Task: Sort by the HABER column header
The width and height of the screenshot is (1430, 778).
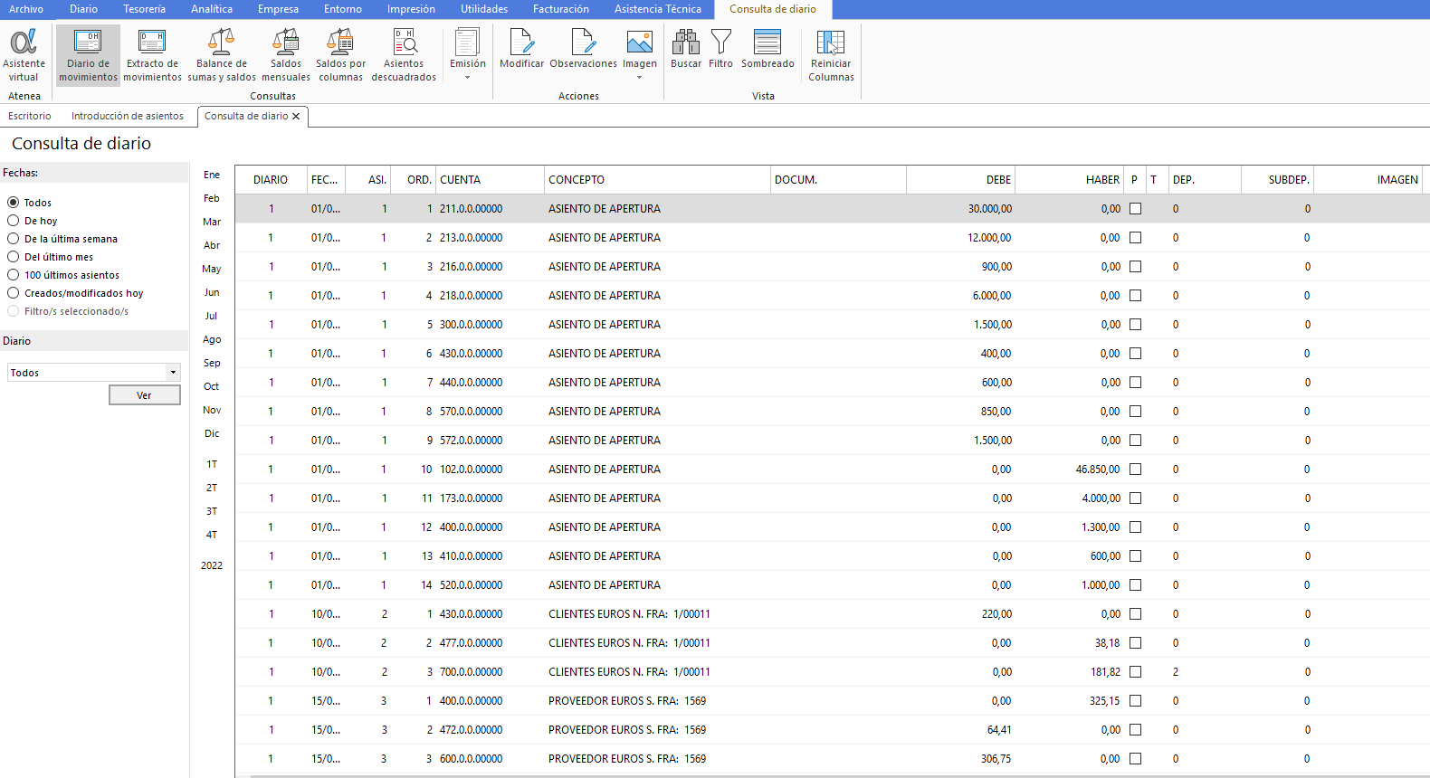Action: click(1069, 180)
